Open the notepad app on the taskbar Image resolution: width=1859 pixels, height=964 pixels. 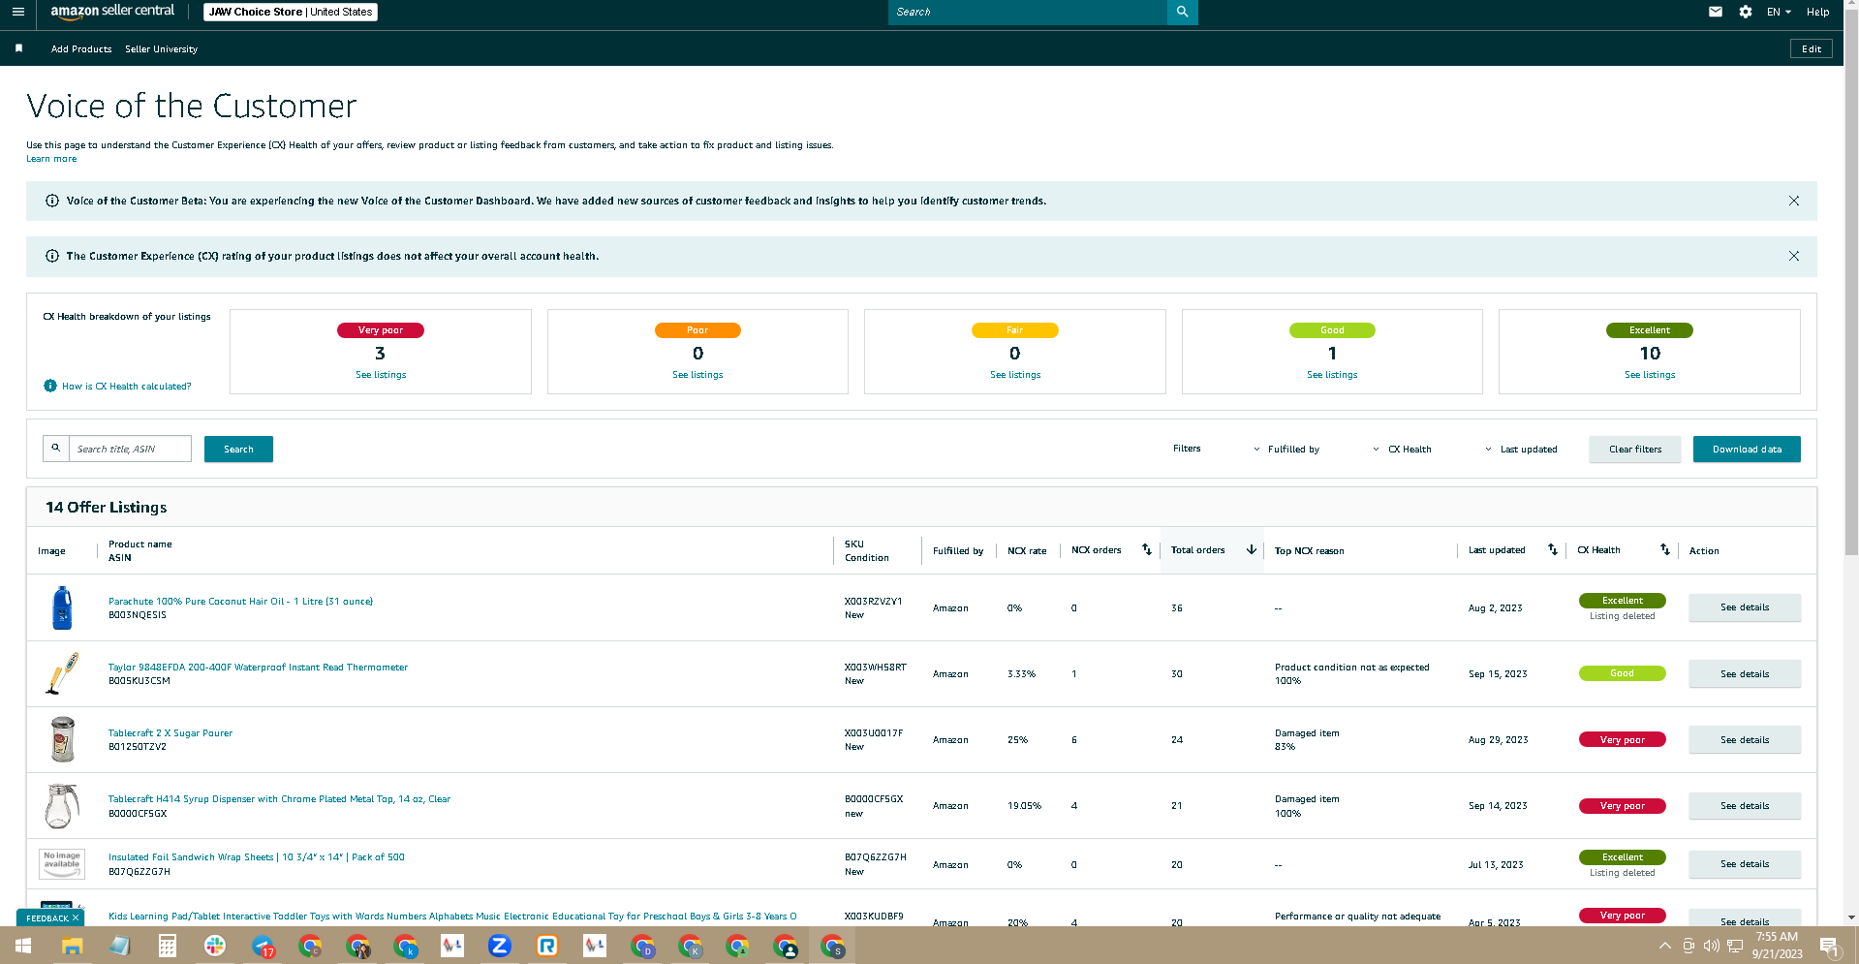coord(119,946)
